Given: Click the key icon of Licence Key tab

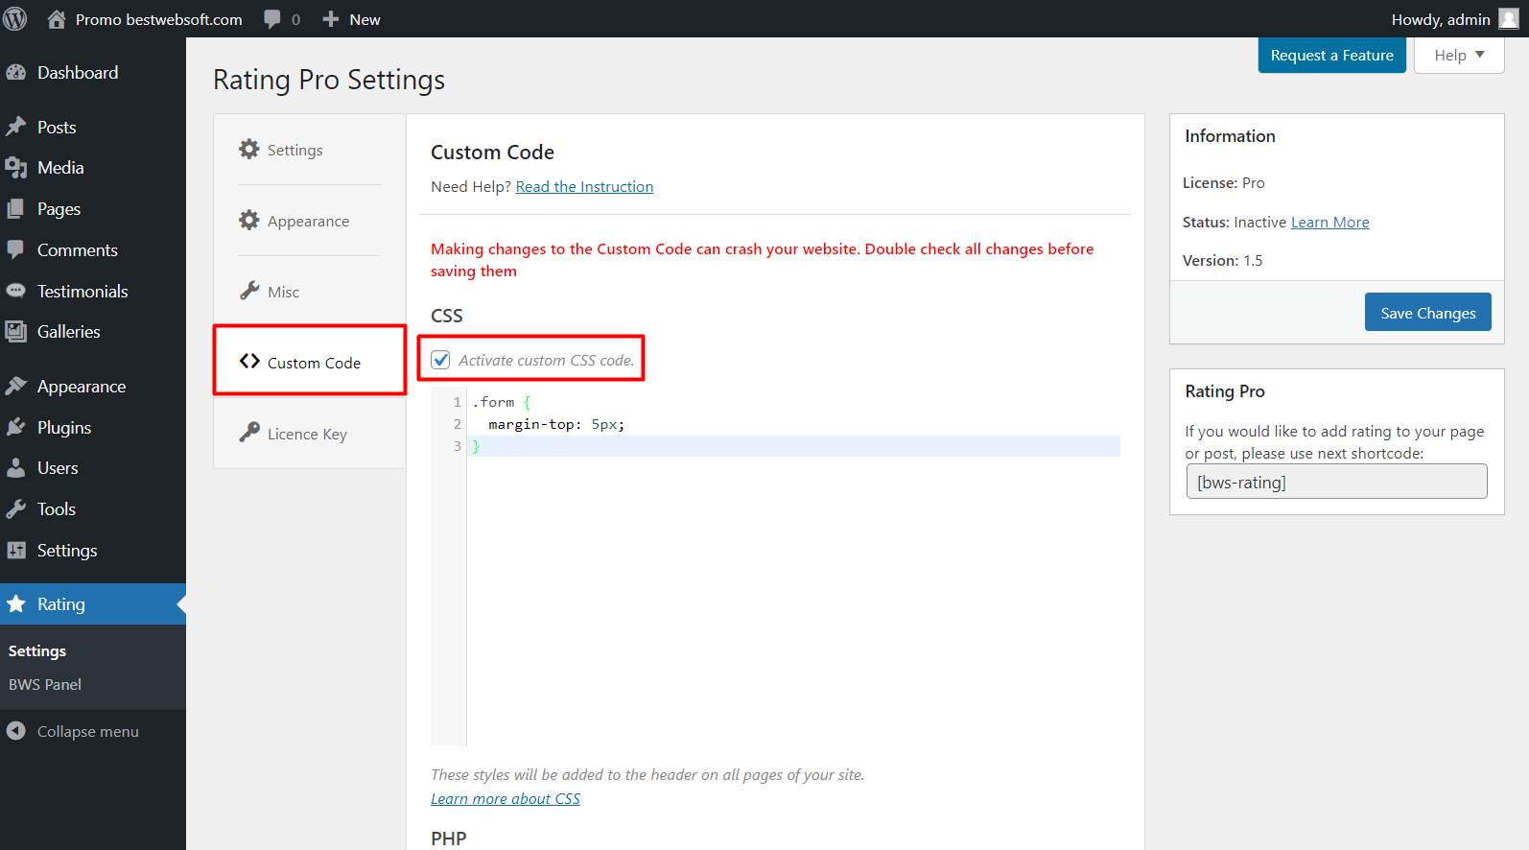Looking at the screenshot, I should point(249,433).
